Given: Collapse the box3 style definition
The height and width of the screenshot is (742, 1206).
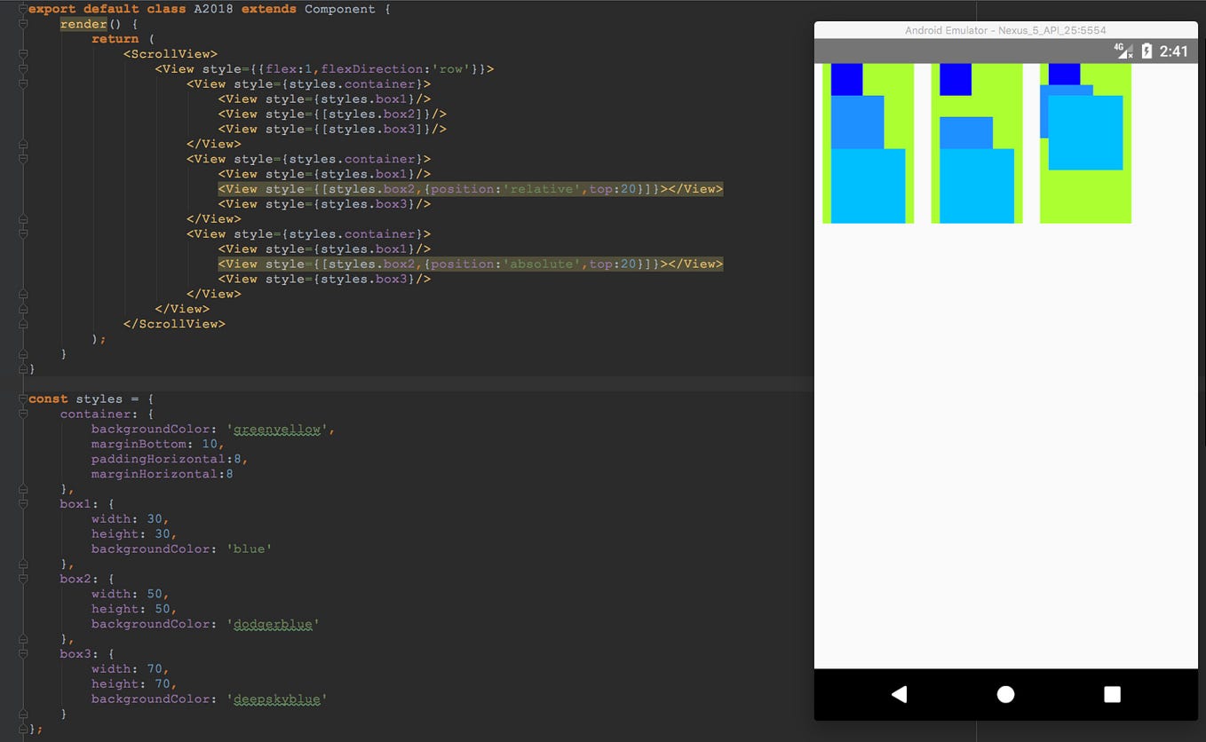Looking at the screenshot, I should tap(22, 653).
